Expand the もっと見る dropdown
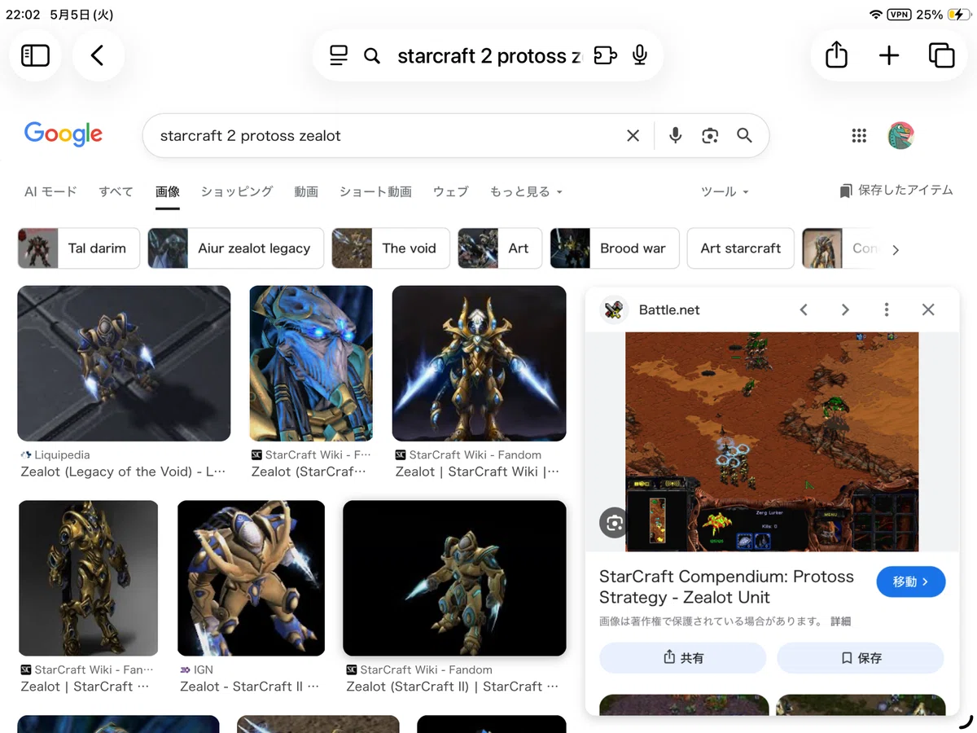The height and width of the screenshot is (733, 977). pos(526,191)
